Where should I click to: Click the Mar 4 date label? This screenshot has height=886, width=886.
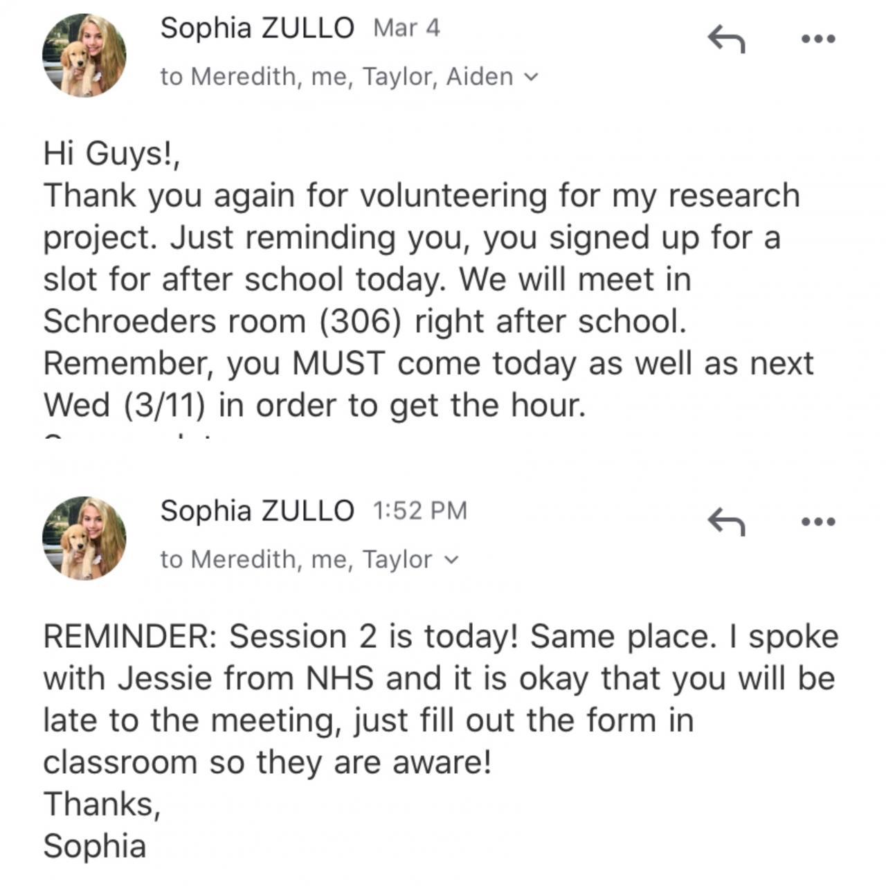pyautogui.click(x=406, y=28)
